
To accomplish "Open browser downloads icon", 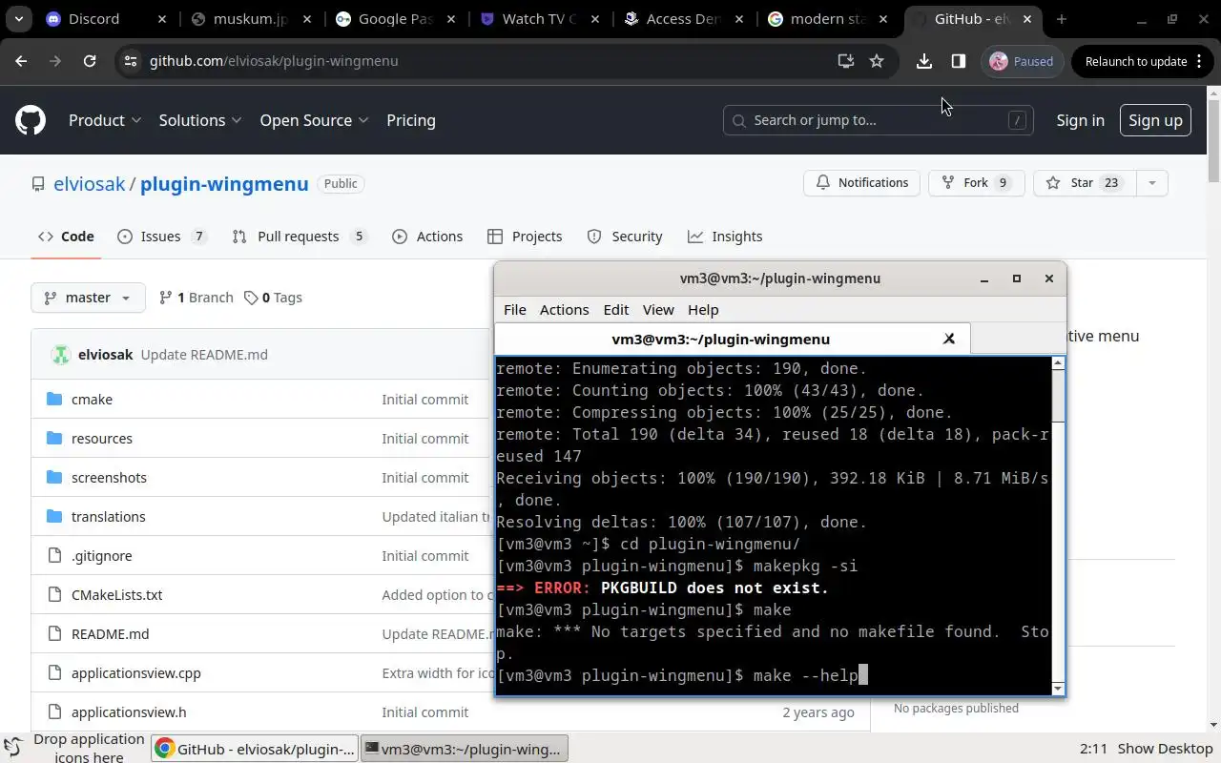I will tap(923, 61).
